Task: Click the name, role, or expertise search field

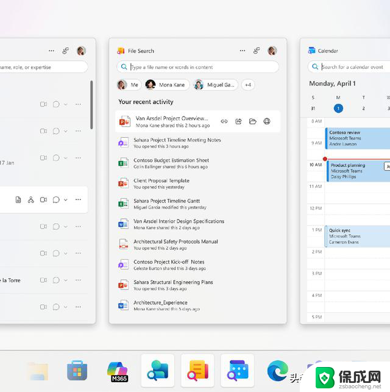Action: coord(43,67)
